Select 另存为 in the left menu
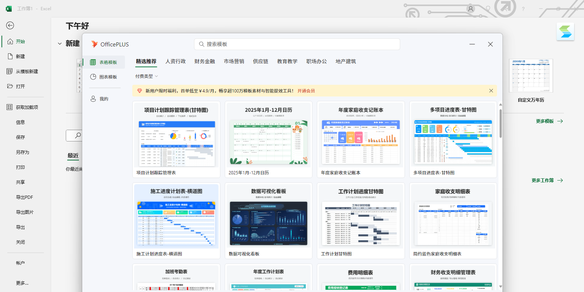Viewport: 584px width, 292px height. click(22, 152)
